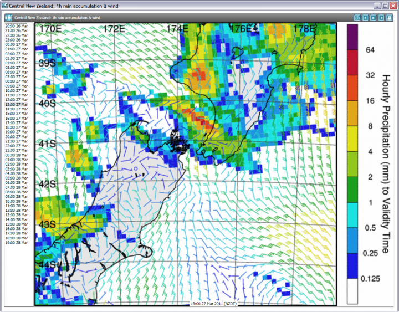Advance to the next frame arrow

coord(381,17)
